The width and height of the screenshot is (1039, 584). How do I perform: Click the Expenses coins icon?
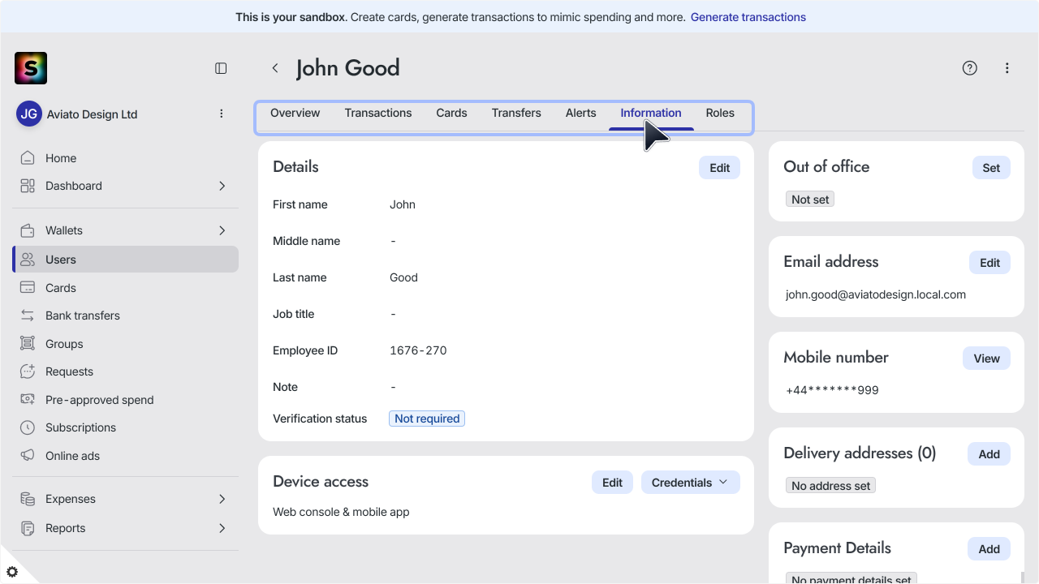28,499
